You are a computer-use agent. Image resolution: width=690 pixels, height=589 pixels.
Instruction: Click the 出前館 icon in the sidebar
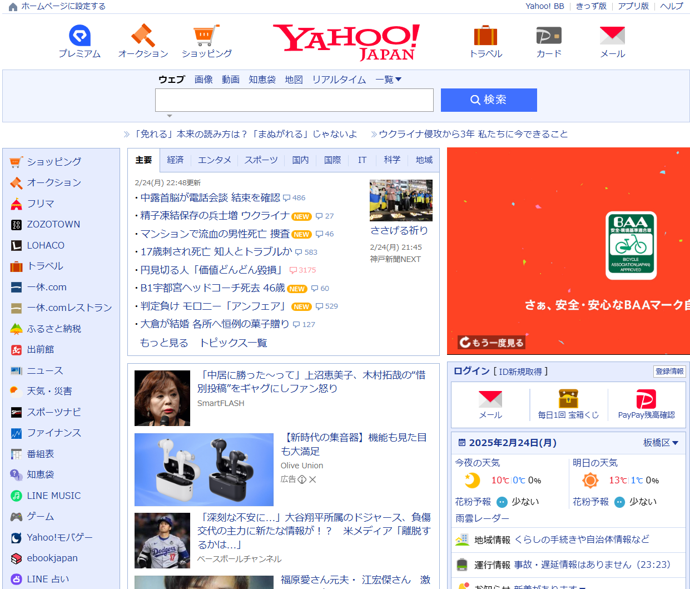coord(16,350)
